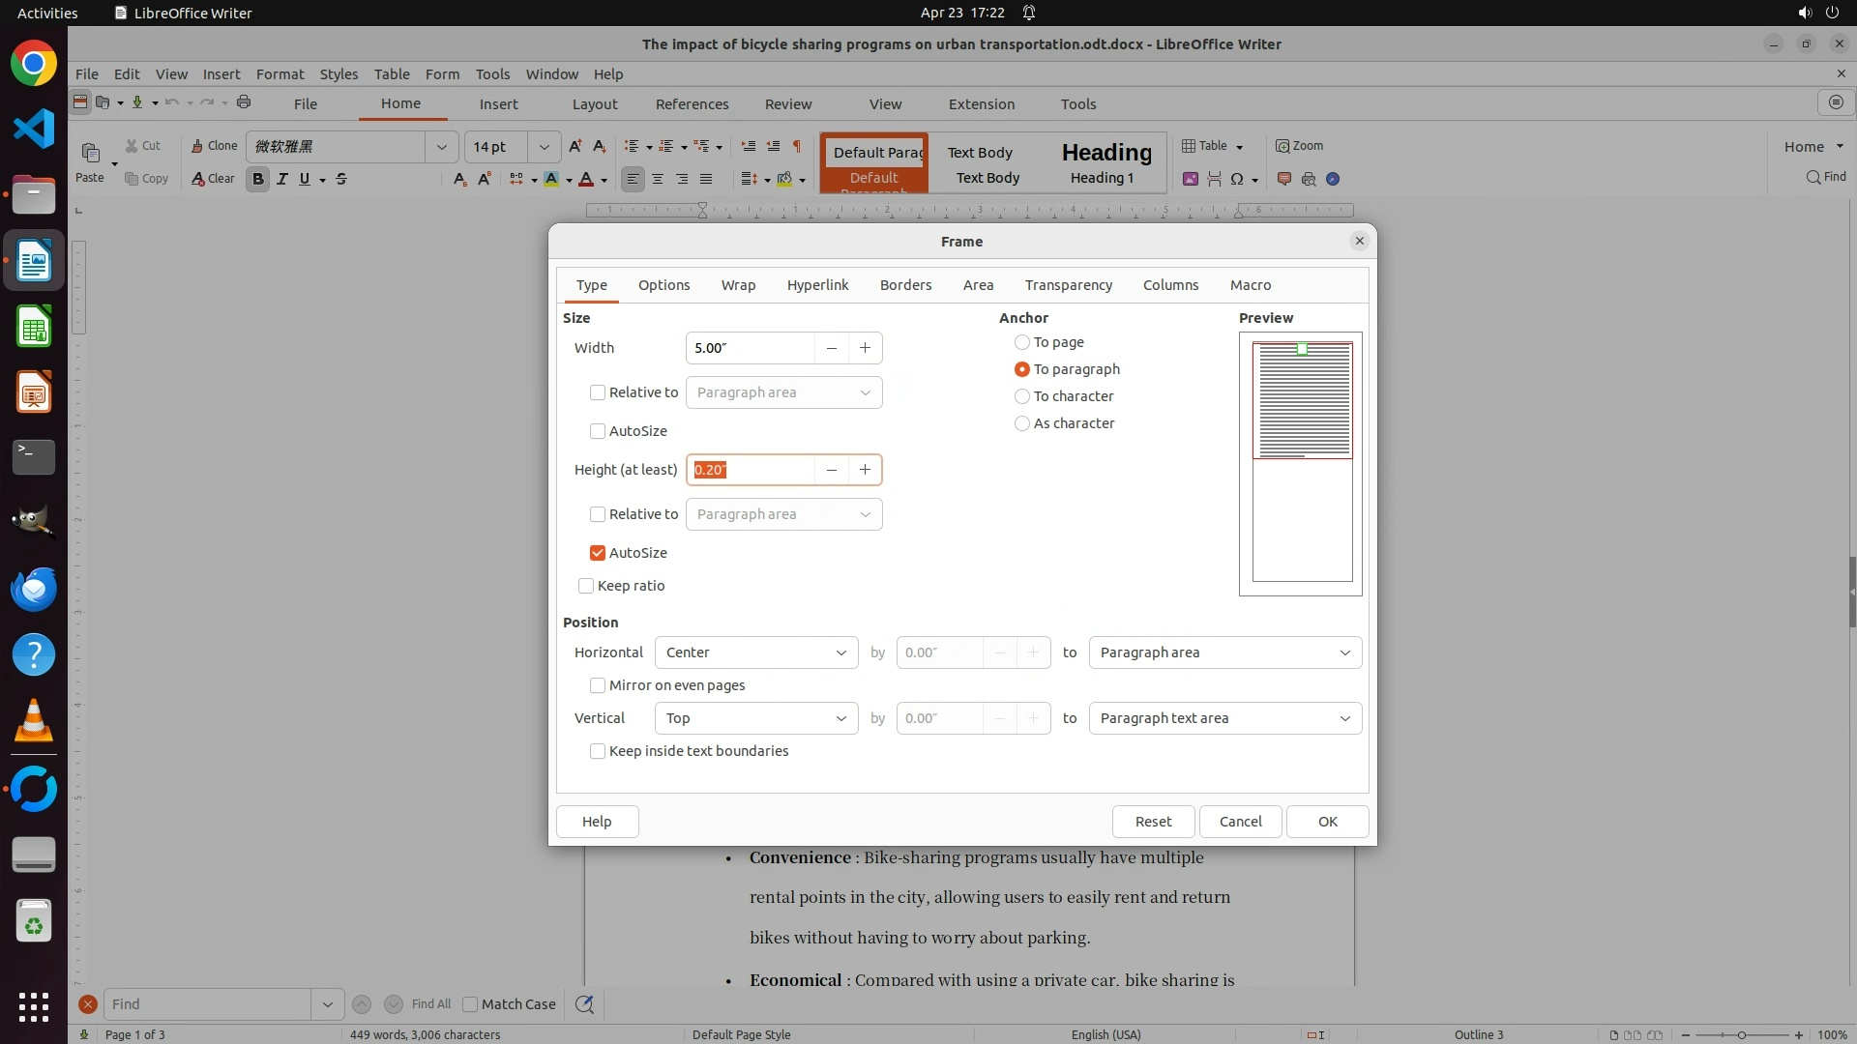
Task: Toggle formatting marks pilcrow icon
Action: pos(797,146)
